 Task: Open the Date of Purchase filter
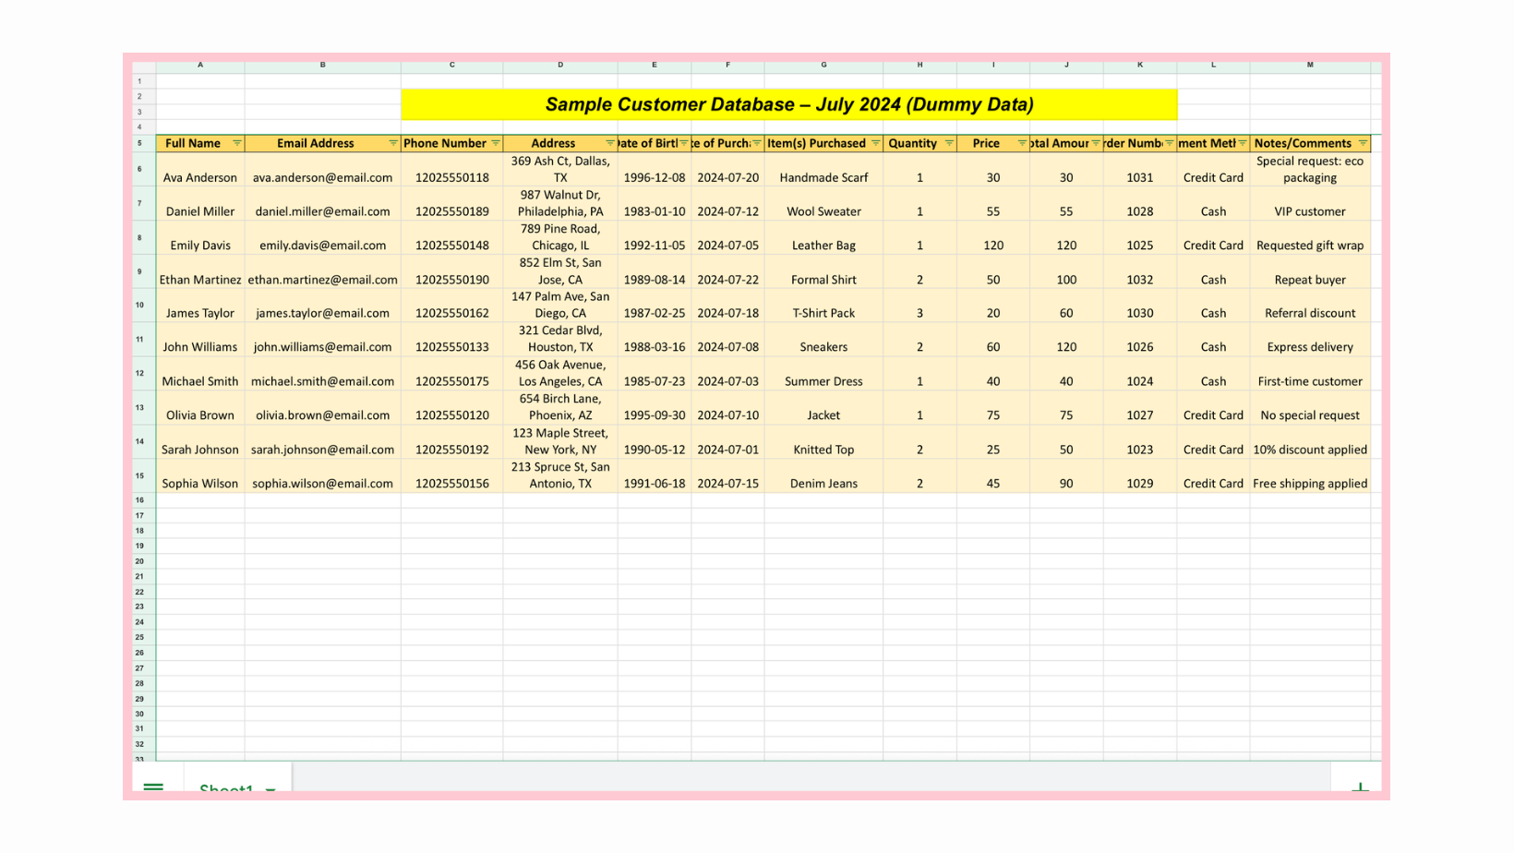[757, 143]
